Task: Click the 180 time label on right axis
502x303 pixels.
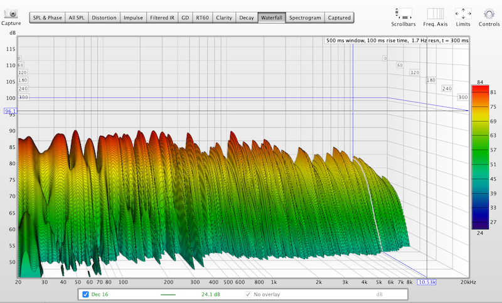Action: tap(431, 80)
